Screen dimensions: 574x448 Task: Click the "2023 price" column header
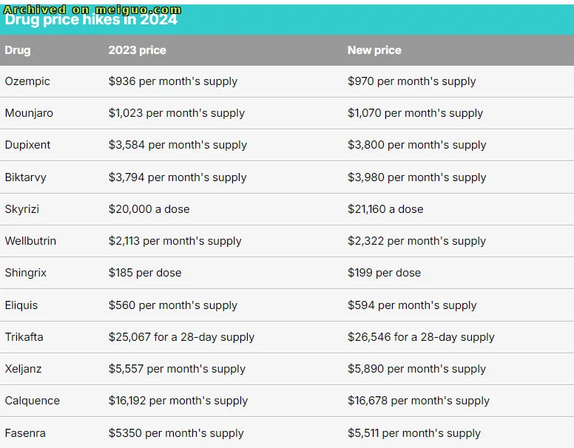click(x=137, y=50)
